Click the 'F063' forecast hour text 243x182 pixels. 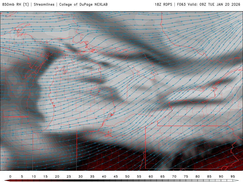click(181, 5)
